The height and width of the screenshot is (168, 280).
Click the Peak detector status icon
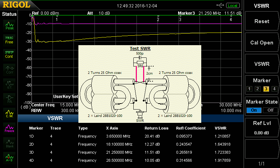tap(9, 25)
